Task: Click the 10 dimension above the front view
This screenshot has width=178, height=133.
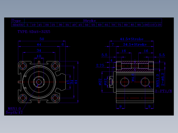Action: [39, 56]
